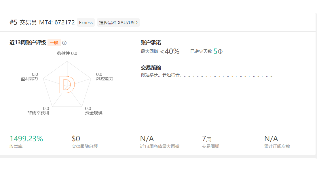
Task: Click the 盈利能力 radar label
Action: pyautogui.click(x=29, y=79)
